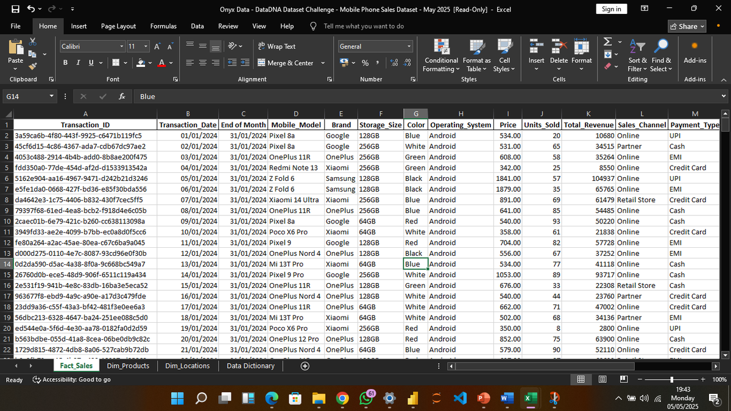Toggle Italic formatting
The image size is (731, 411).
77,63
